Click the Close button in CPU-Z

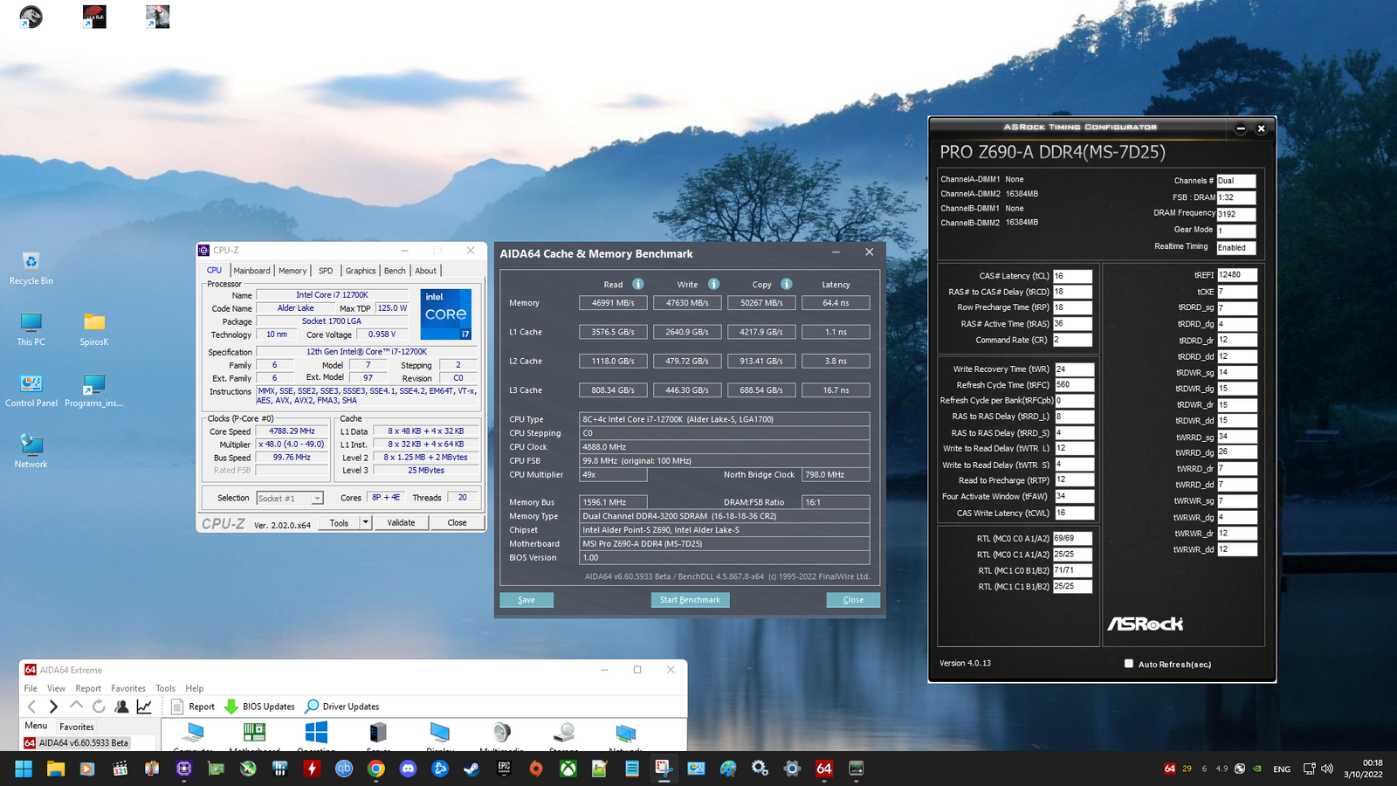(457, 522)
